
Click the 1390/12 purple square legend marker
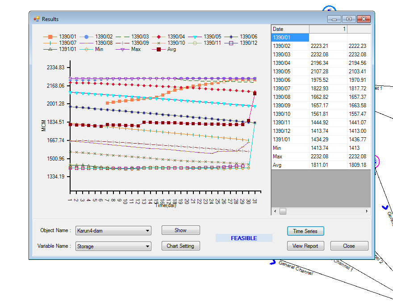point(231,43)
